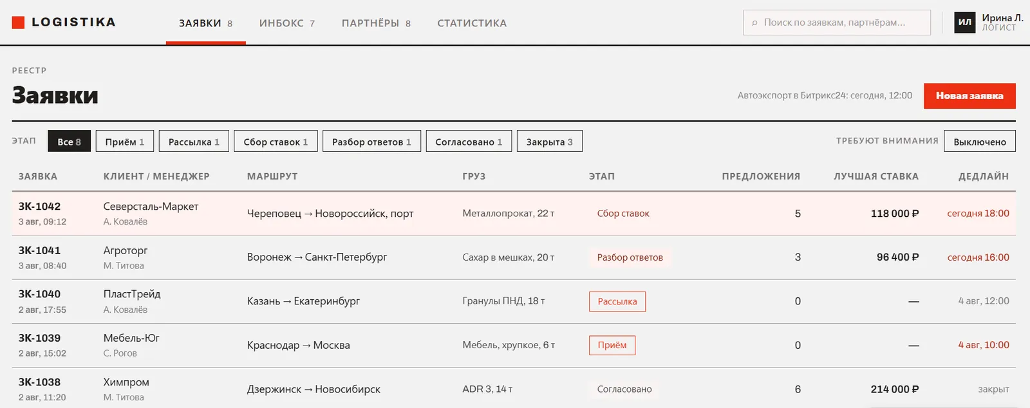Viewport: 1030px width, 408px height.
Task: Switch to the Инбокс tab
Action: [x=287, y=23]
